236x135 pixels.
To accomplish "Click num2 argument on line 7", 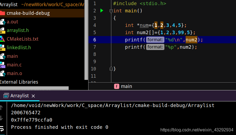I will pos(186,47).
